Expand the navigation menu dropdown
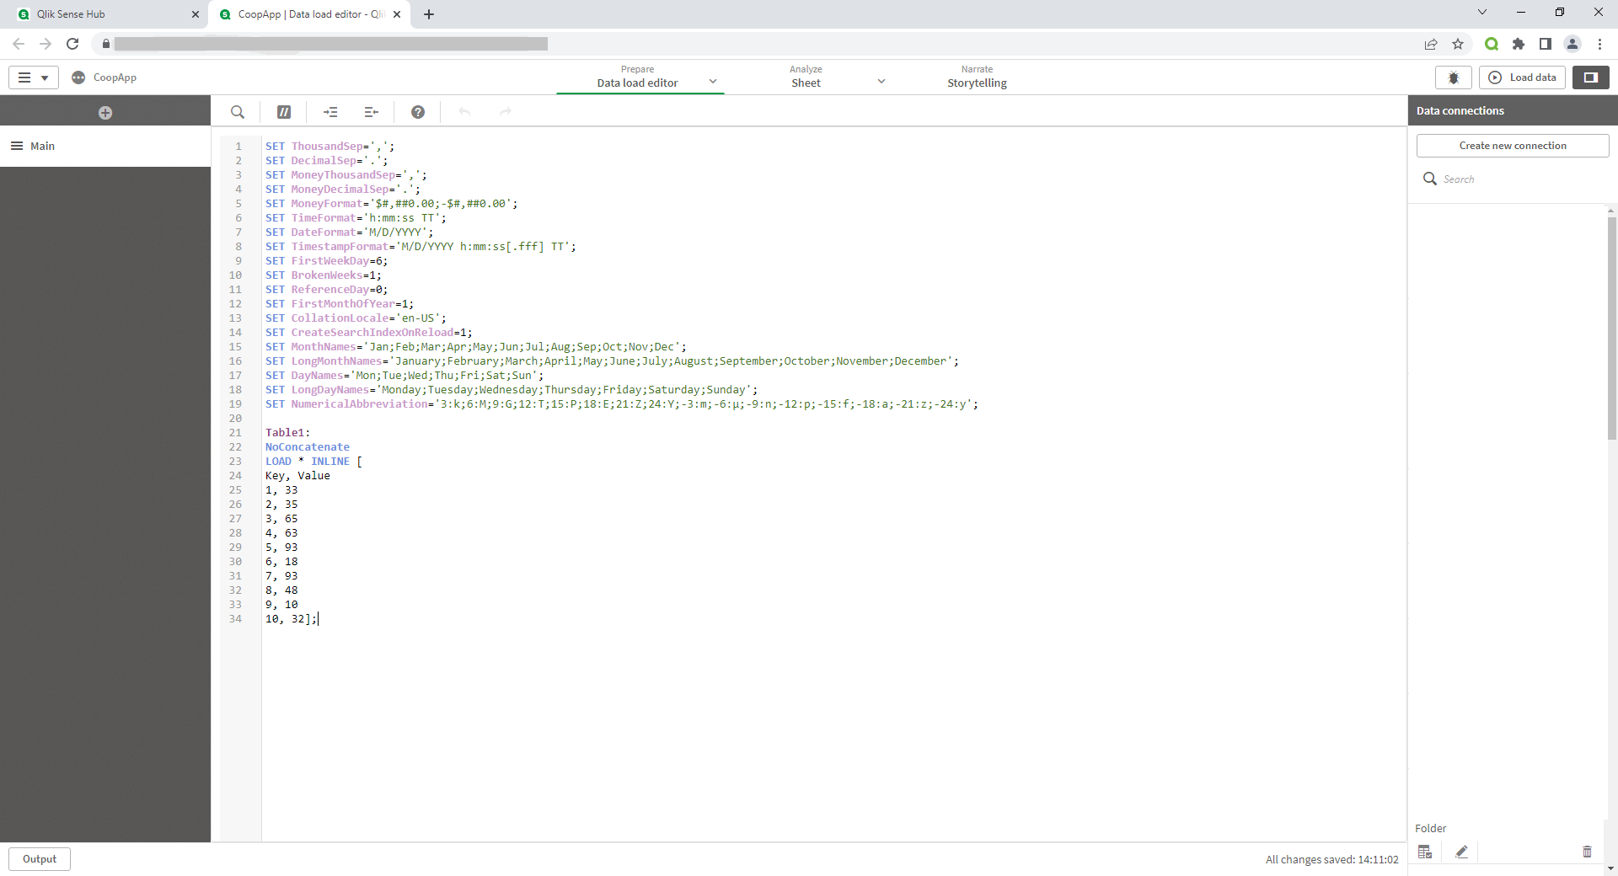Image resolution: width=1618 pixels, height=876 pixels. [x=34, y=77]
